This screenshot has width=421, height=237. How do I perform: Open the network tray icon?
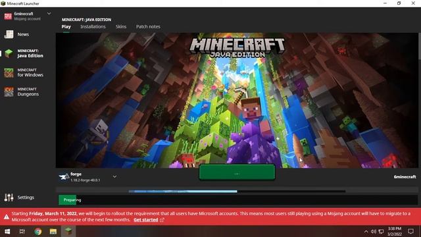tap(381, 231)
